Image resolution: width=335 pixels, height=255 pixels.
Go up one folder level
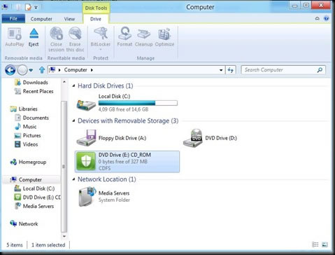pos(42,70)
